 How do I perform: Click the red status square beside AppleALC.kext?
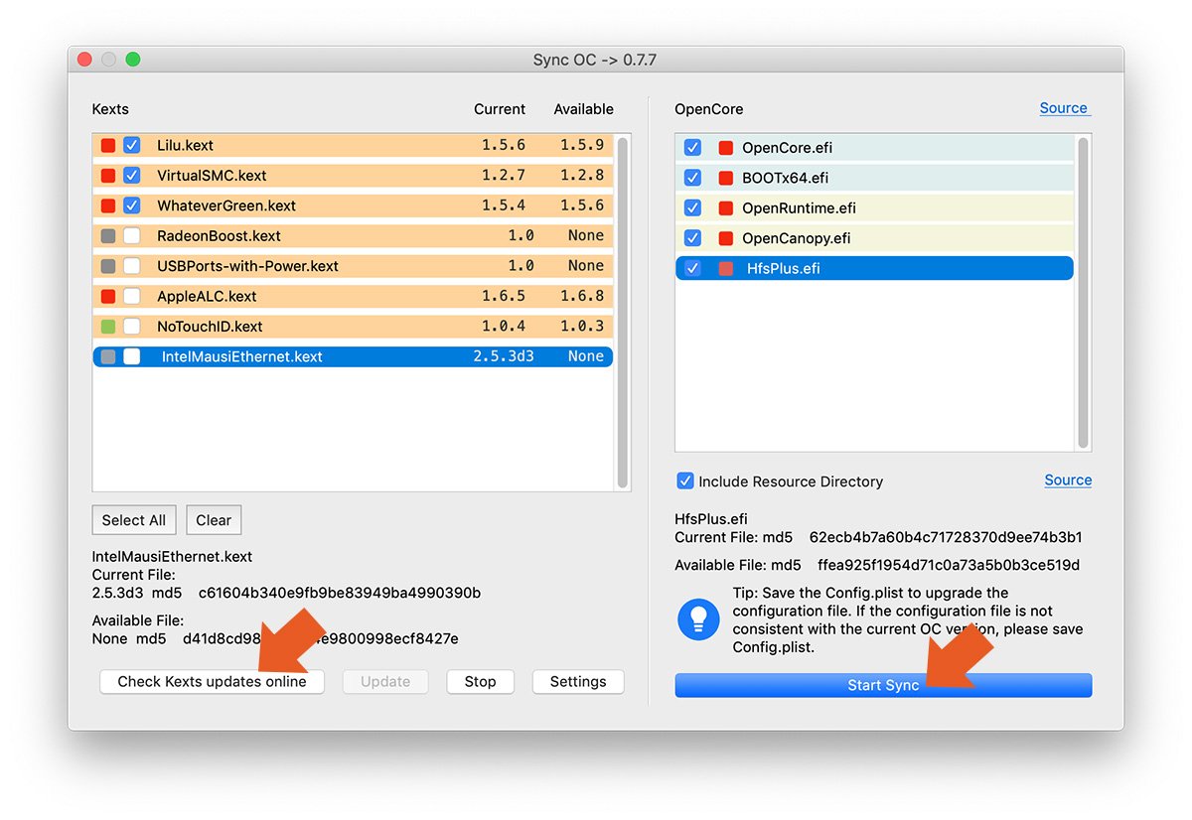click(x=108, y=296)
